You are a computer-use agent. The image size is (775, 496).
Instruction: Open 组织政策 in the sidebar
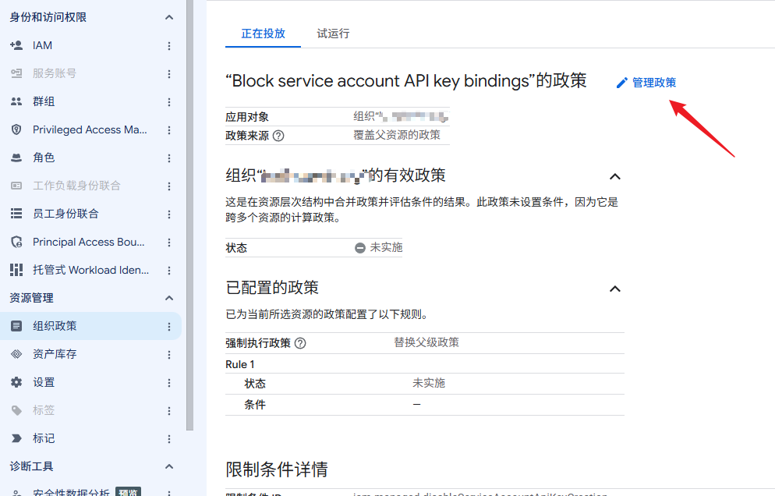[x=91, y=326]
